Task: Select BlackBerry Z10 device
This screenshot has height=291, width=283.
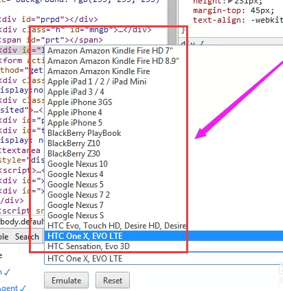Action: (x=163, y=143)
